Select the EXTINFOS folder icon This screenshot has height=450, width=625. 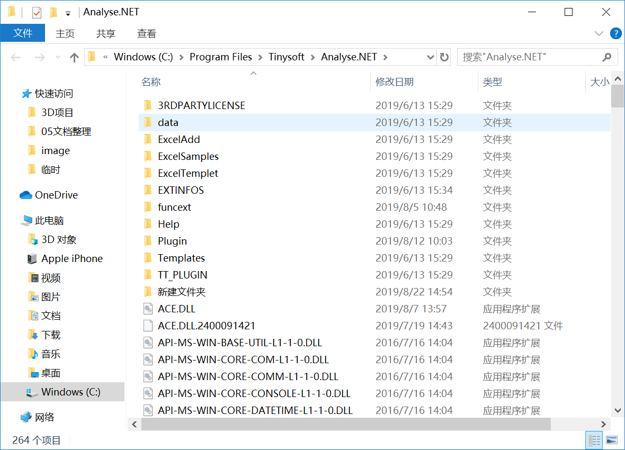(x=148, y=190)
